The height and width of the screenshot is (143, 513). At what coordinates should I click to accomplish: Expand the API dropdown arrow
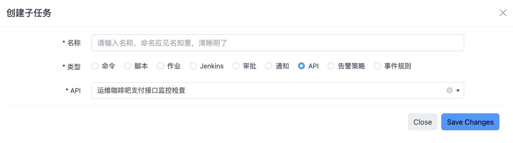pyautogui.click(x=458, y=90)
